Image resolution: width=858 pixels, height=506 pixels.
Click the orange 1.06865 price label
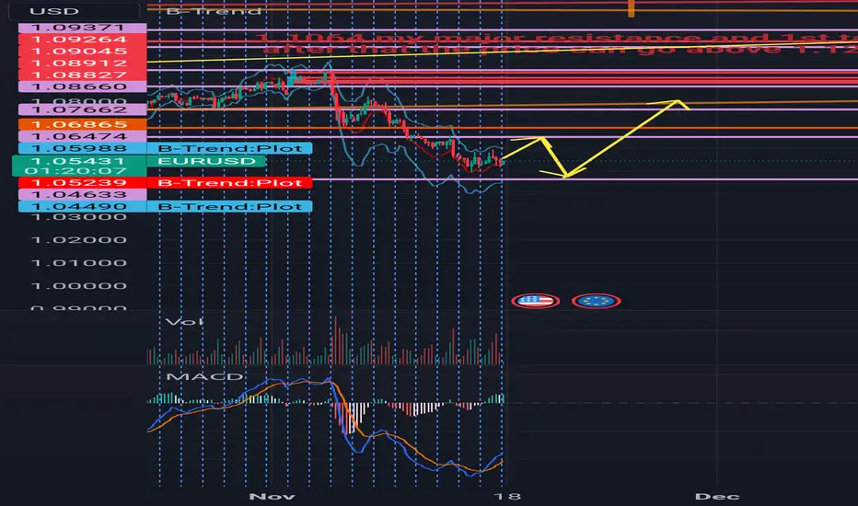tap(83, 125)
